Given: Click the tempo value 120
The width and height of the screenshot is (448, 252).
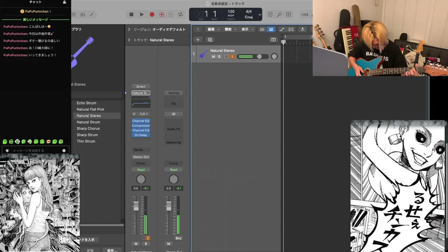Looking at the screenshot, I should pyautogui.click(x=231, y=12).
